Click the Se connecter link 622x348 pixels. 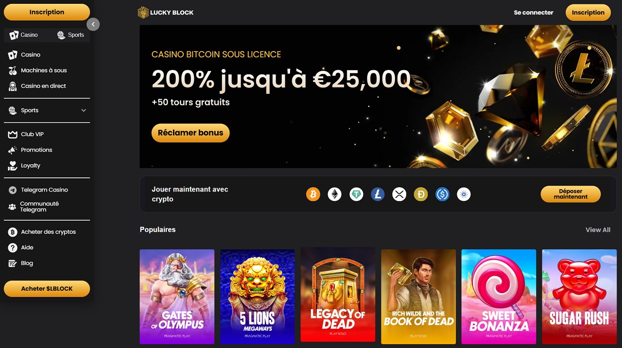(x=534, y=13)
